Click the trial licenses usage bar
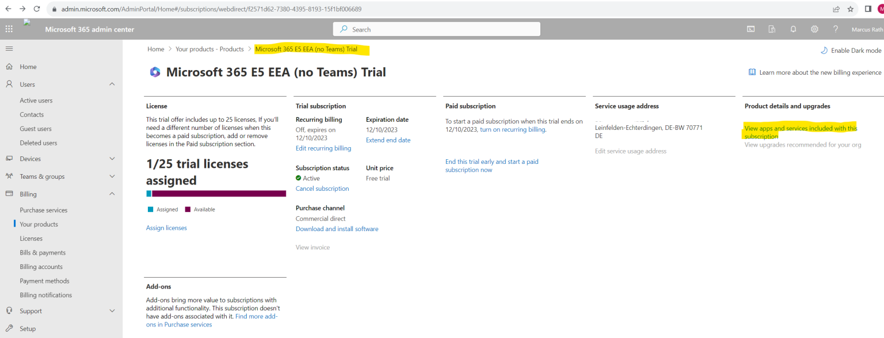 pos(215,194)
